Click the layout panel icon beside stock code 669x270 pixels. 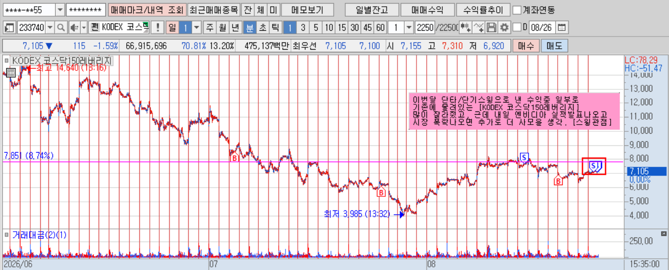[9, 28]
